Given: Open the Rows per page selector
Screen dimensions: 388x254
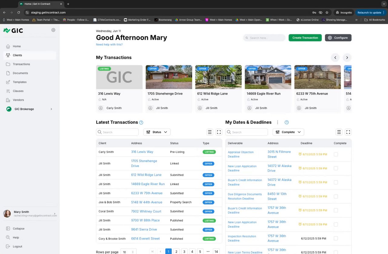Looking at the screenshot, I should coord(128,252).
